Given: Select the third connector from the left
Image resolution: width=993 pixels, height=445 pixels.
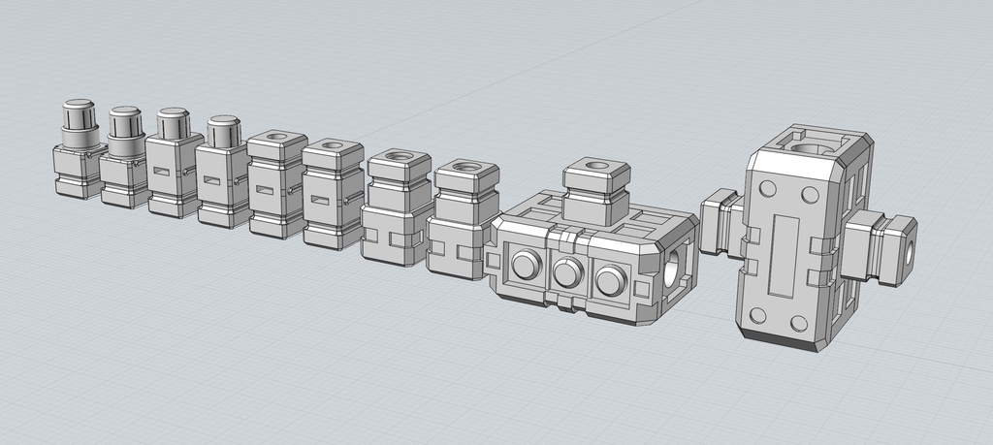Looking at the screenshot, I should click(175, 163).
